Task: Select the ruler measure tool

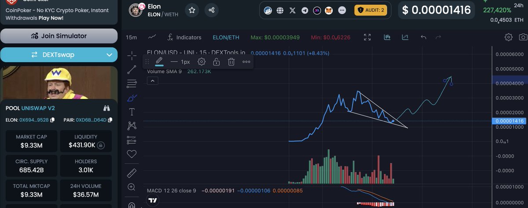Action: 132,173
